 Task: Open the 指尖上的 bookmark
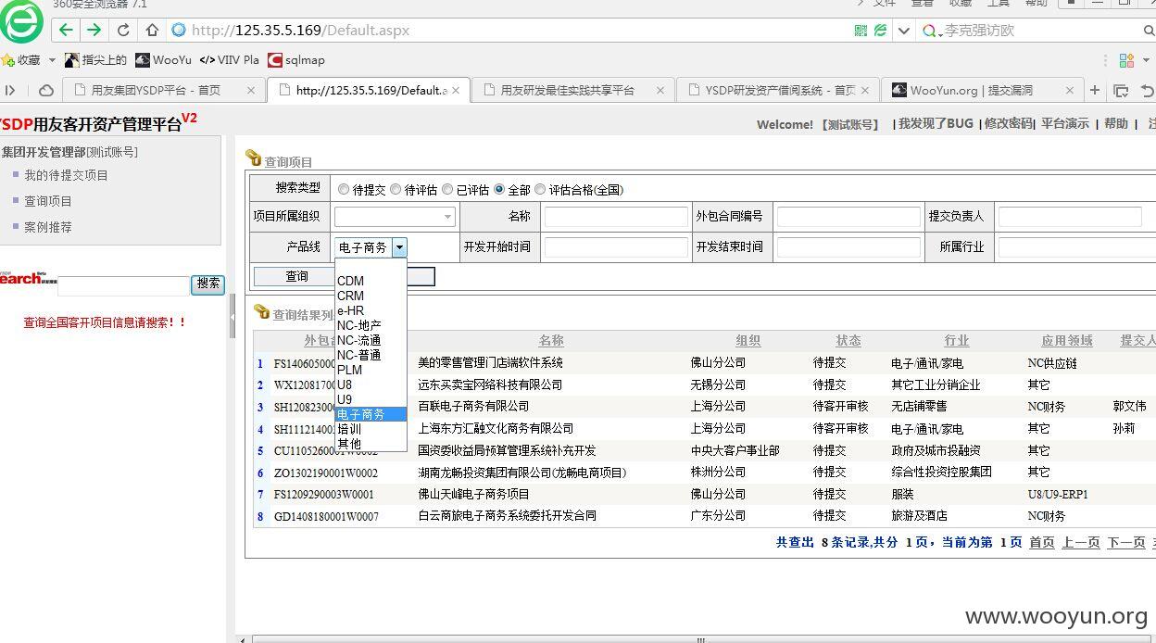click(x=95, y=60)
